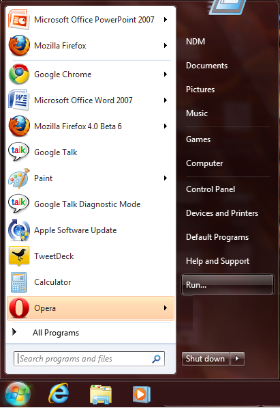Launch Windows Media Player from the taskbar

142,394
